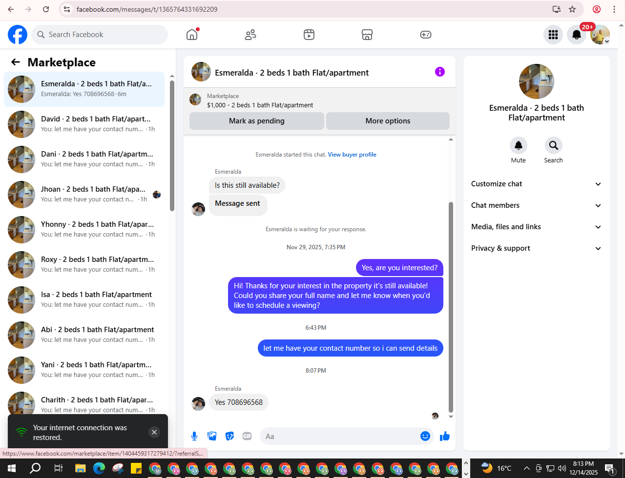This screenshot has height=478, width=625.
Task: Click the Facebook logo
Action: [x=18, y=35]
